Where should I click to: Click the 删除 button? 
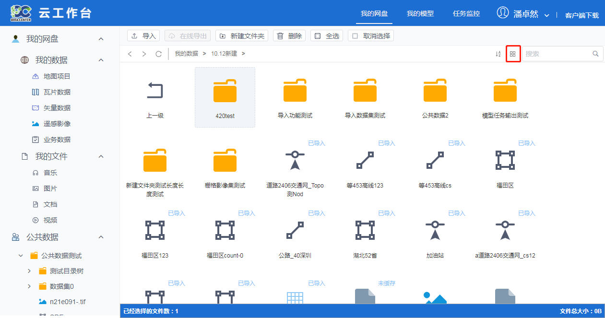click(289, 36)
